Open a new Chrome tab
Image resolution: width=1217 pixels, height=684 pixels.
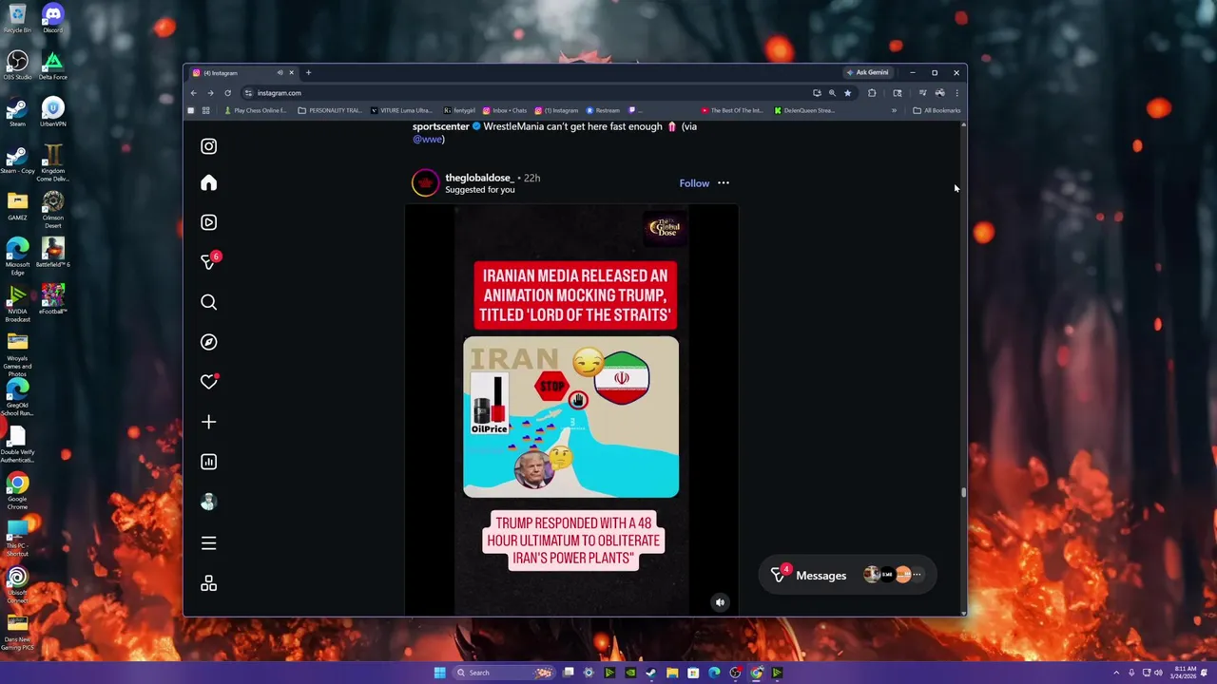click(x=308, y=73)
